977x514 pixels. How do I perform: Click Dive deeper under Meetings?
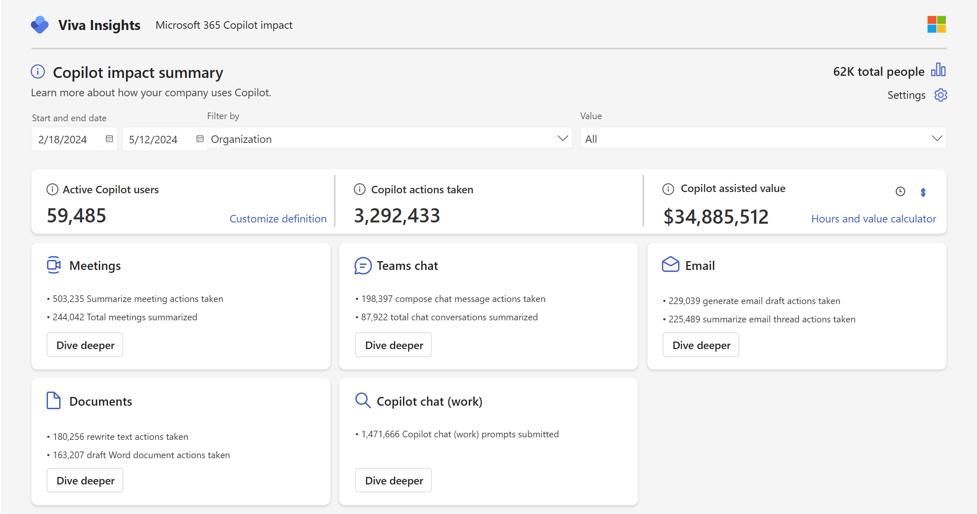click(85, 344)
